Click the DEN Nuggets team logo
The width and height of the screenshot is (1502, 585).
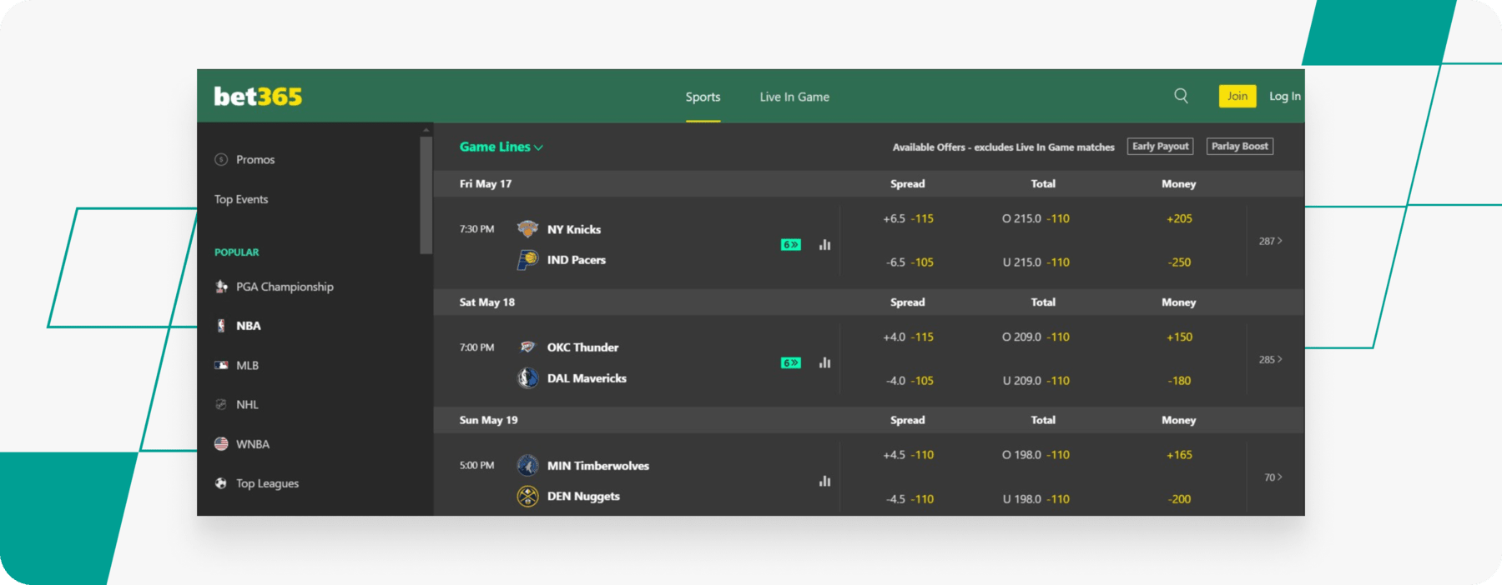527,497
